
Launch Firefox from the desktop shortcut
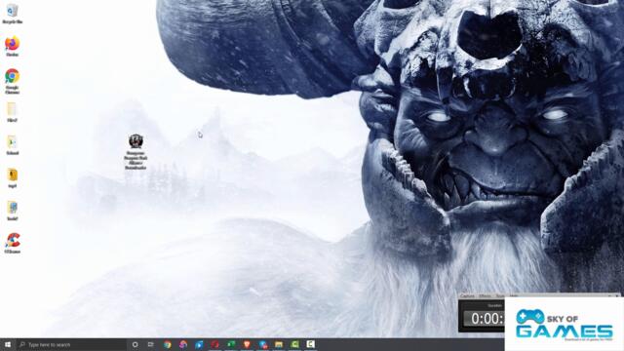(x=13, y=46)
